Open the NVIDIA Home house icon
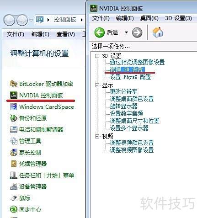The image size is (197, 218). point(158,32)
